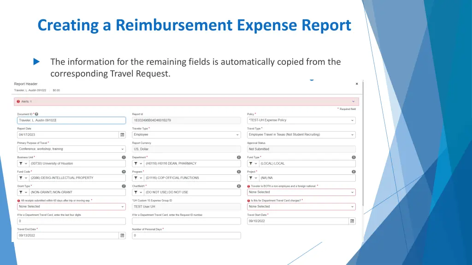Image resolution: width=472 pixels, height=265 pixels.
Task: Click the Project NA field
Action: click(307, 178)
